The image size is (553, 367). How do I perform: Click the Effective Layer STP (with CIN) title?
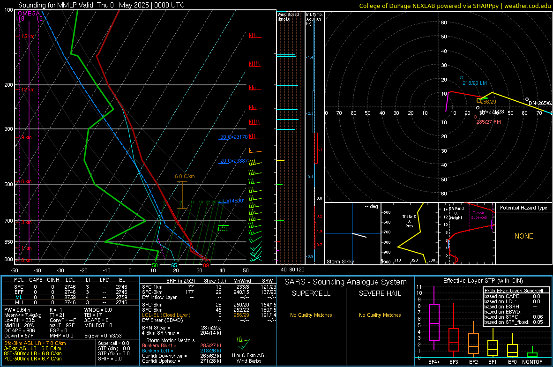pyautogui.click(x=483, y=281)
